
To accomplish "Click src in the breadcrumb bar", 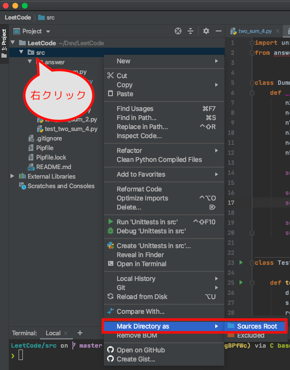I will pos(47,18).
